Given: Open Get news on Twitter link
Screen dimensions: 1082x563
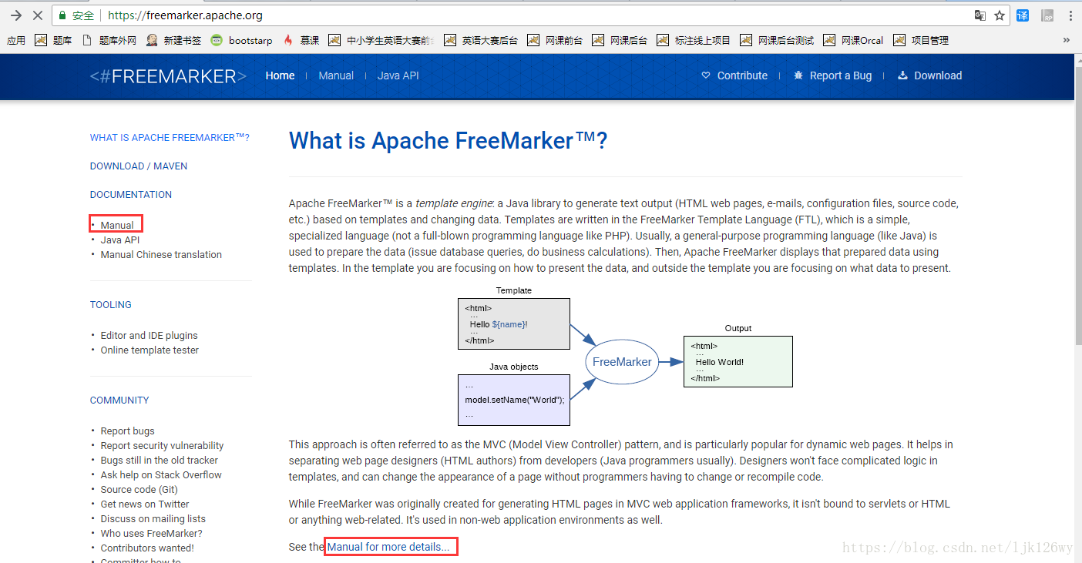Looking at the screenshot, I should point(145,504).
